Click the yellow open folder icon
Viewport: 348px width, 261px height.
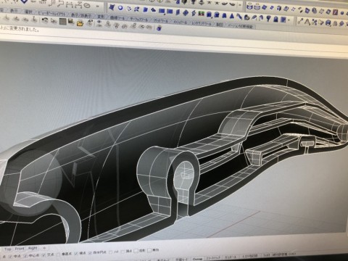[x=80, y=23]
